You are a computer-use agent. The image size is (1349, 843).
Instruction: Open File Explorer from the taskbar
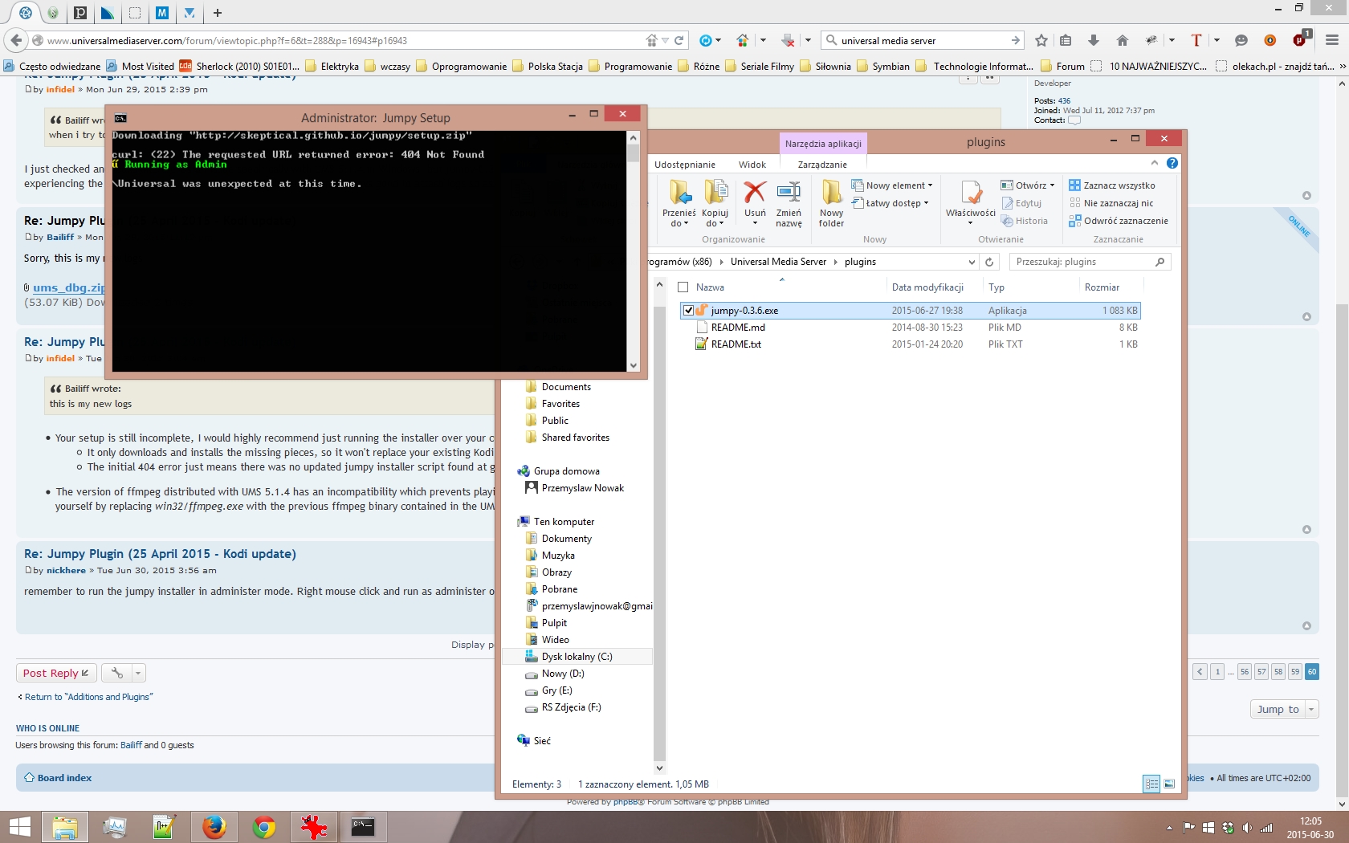click(65, 827)
